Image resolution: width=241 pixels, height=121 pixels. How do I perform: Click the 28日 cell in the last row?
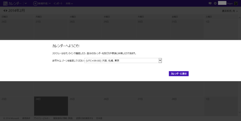[187, 106]
